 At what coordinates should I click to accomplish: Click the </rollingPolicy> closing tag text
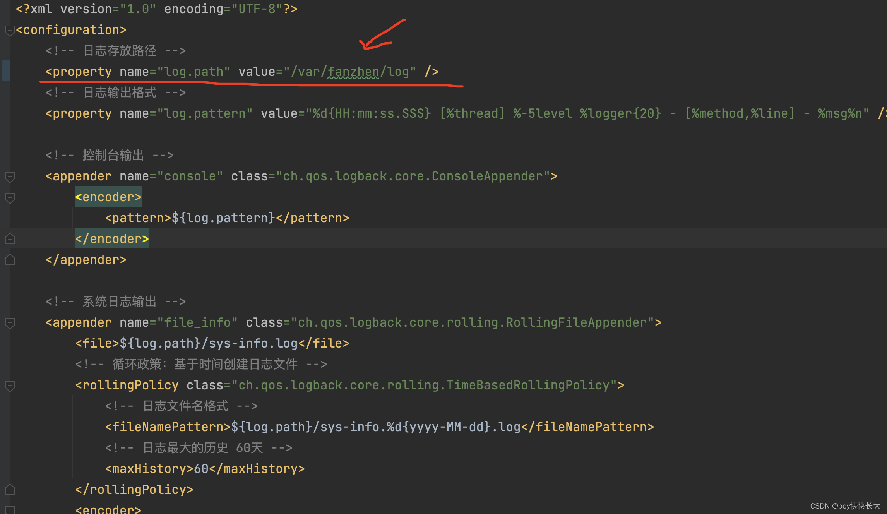[x=134, y=490]
